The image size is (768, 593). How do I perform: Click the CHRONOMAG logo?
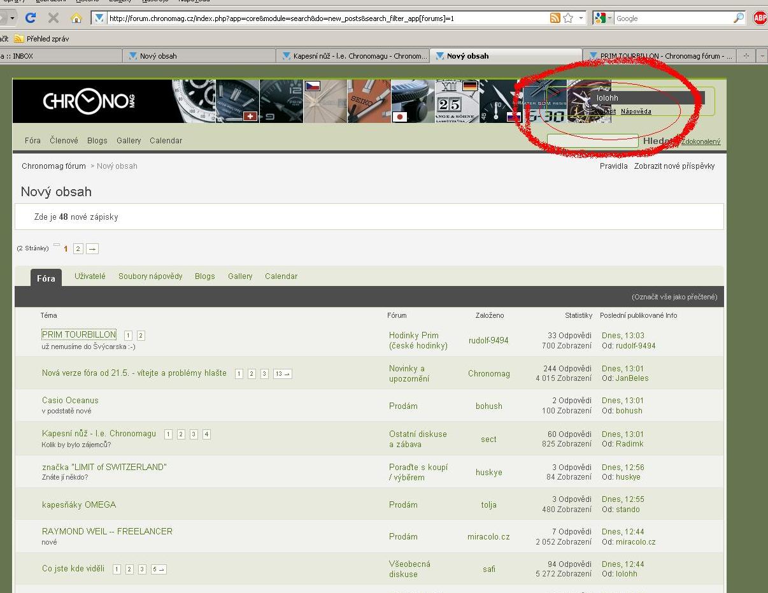89,101
